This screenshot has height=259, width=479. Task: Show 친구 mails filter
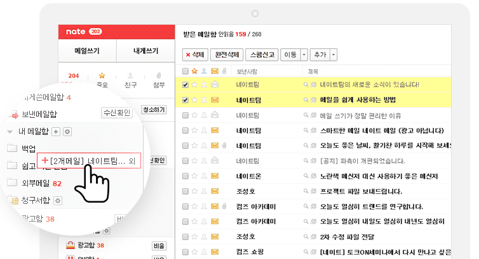click(x=130, y=80)
